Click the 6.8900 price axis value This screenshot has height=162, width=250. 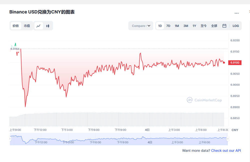tap(235, 107)
